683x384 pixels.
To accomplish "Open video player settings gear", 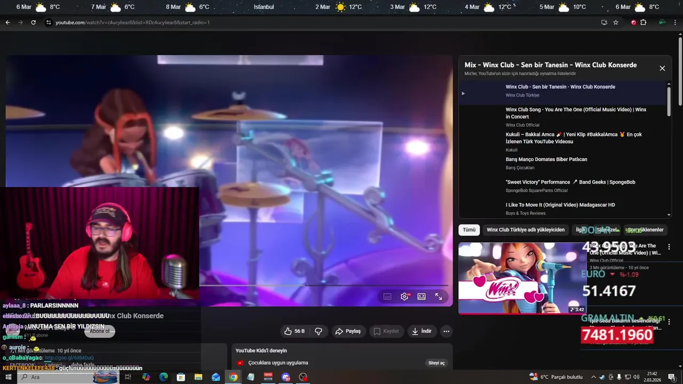I will point(404,297).
